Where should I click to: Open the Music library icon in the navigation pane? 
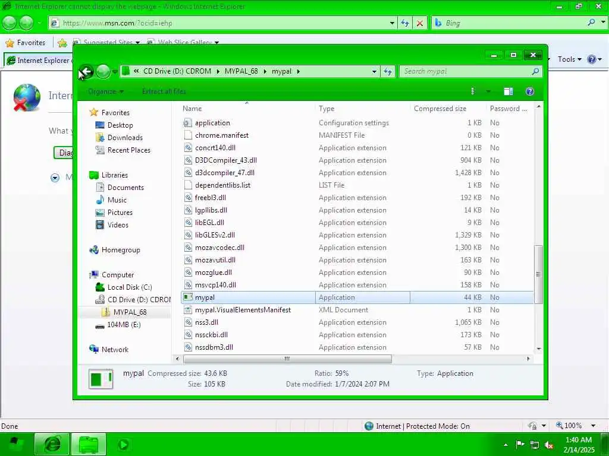pos(100,200)
